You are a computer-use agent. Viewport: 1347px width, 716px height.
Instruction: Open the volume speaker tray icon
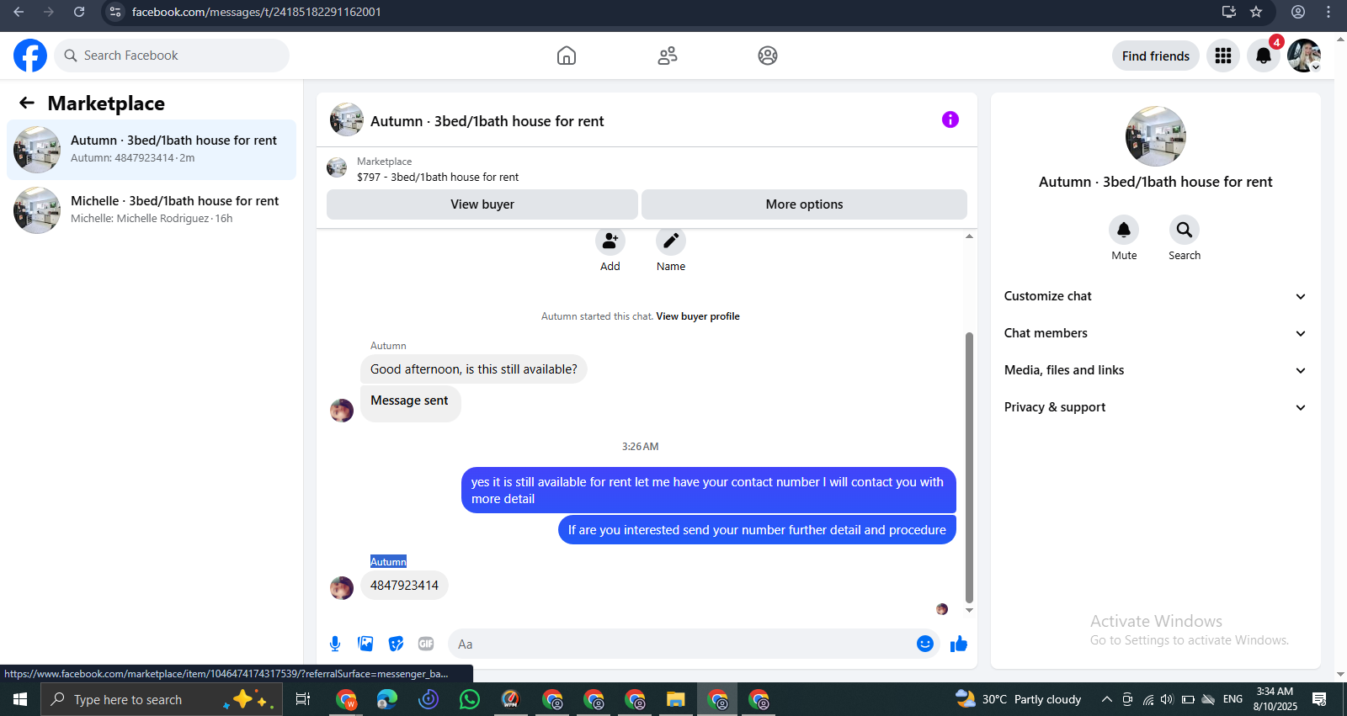tap(1167, 699)
